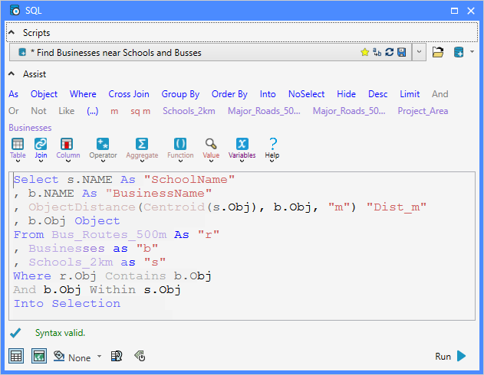The image size is (484, 375).
Task: Insert the And keyword from assist row
Action: tap(440, 94)
